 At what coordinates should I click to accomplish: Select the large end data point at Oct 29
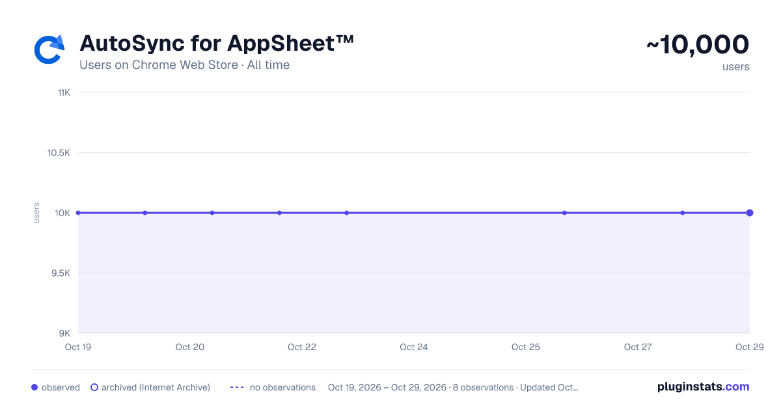coord(750,213)
